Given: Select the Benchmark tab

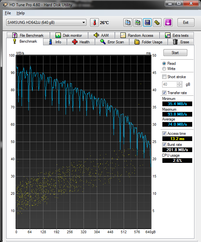Looking at the screenshot, I should pyautogui.click(x=25, y=41).
